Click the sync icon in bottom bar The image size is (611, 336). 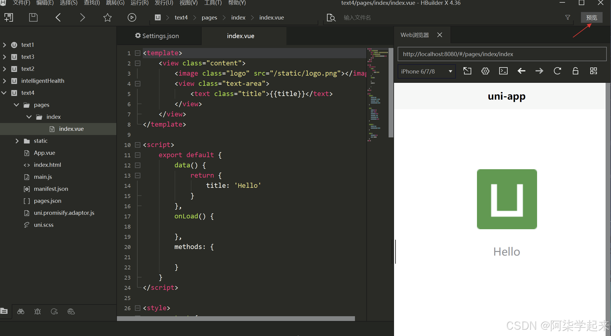pos(54,311)
